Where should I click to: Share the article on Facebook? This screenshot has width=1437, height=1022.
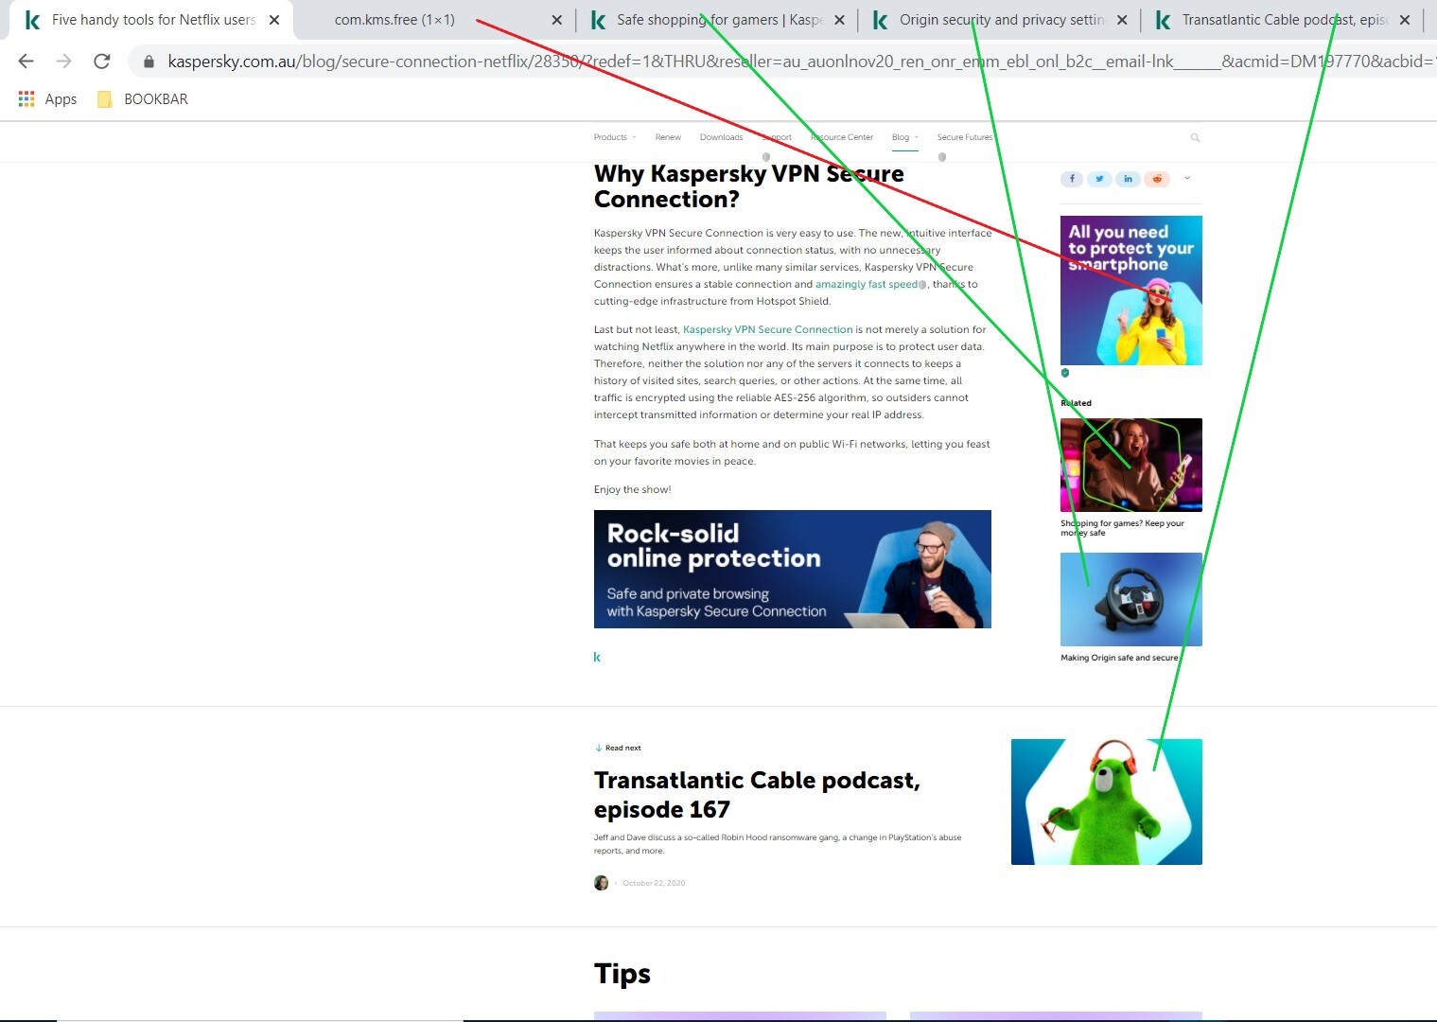(1072, 179)
